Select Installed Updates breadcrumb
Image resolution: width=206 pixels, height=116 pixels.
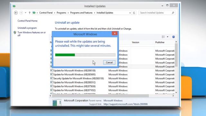point(105,13)
